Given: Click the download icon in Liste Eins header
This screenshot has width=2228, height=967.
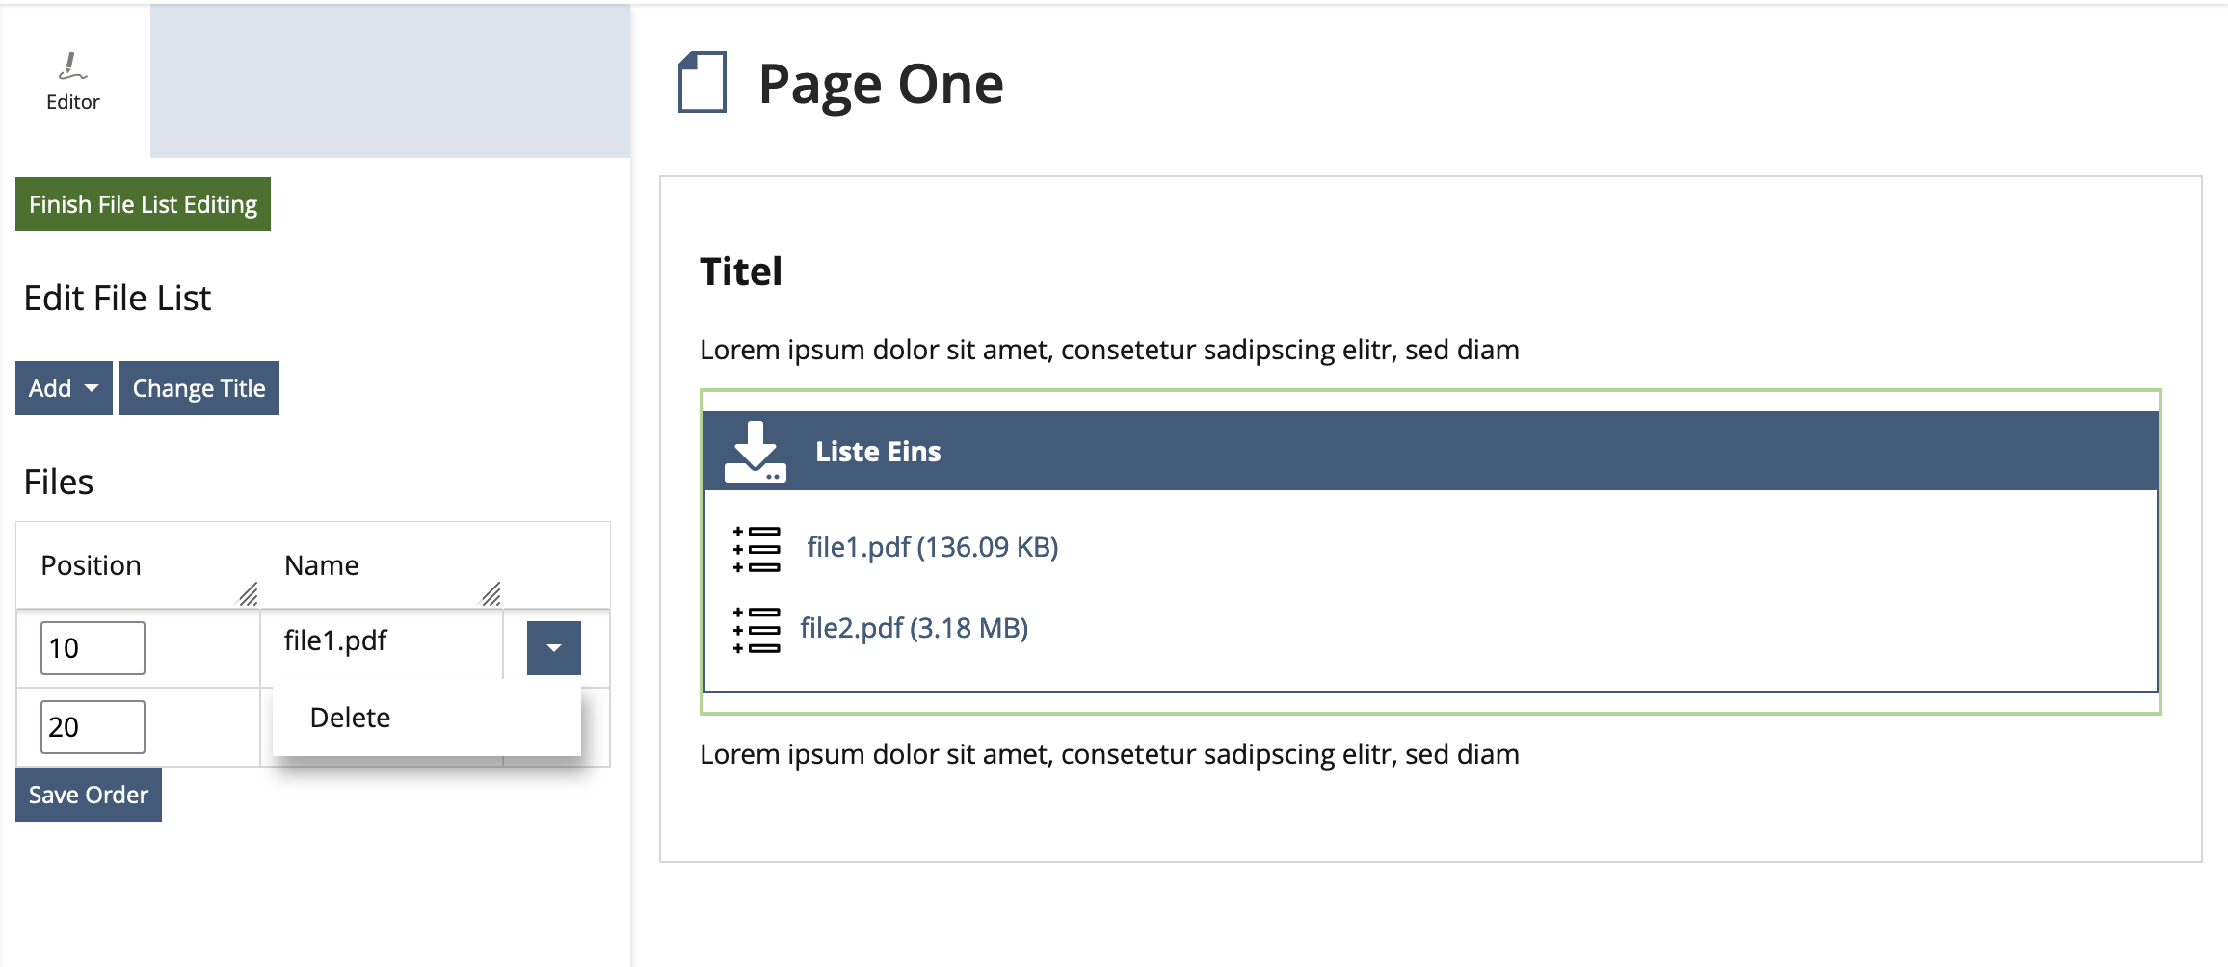Looking at the screenshot, I should point(755,452).
